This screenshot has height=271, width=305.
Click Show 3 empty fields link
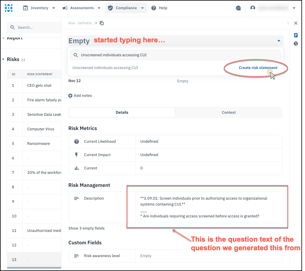click(86, 228)
